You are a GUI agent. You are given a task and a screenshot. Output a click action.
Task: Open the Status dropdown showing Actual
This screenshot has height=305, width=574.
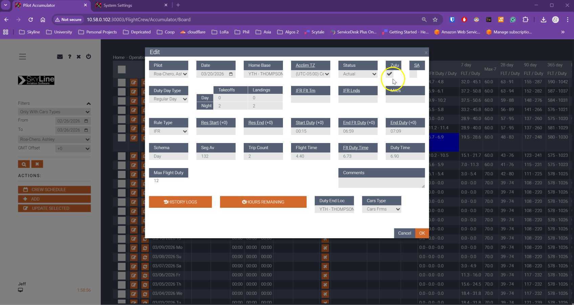pos(358,74)
